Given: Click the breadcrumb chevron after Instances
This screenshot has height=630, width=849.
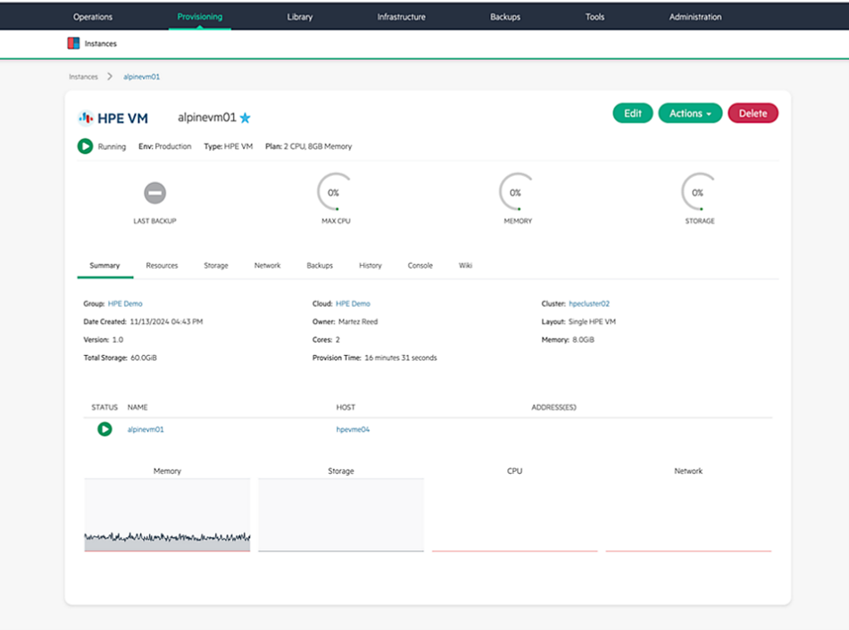Looking at the screenshot, I should (x=110, y=77).
